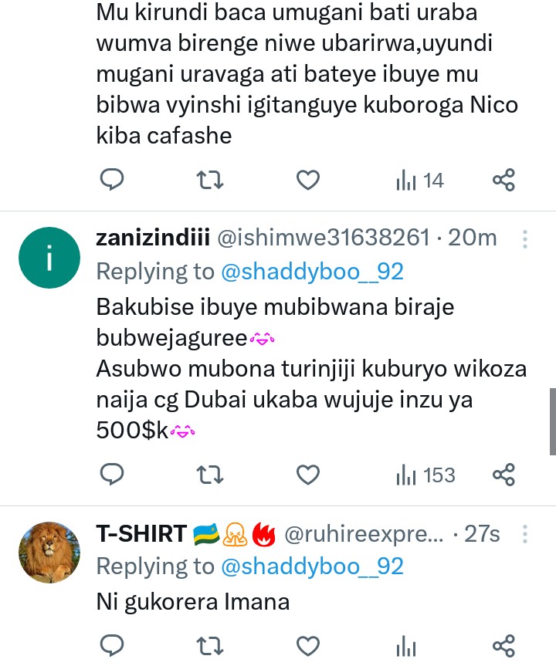The image size is (556, 666).
Task: Retweet the top tweet mentioning Nico
Action: coord(210,181)
